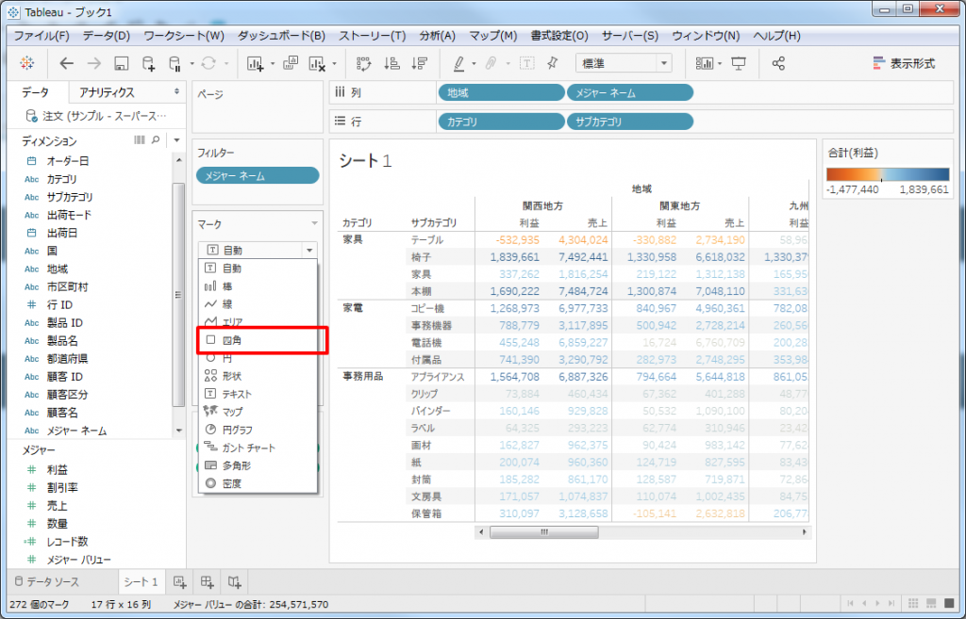Click the swap rows and columns icon
This screenshot has width=966, height=619.
click(363, 63)
